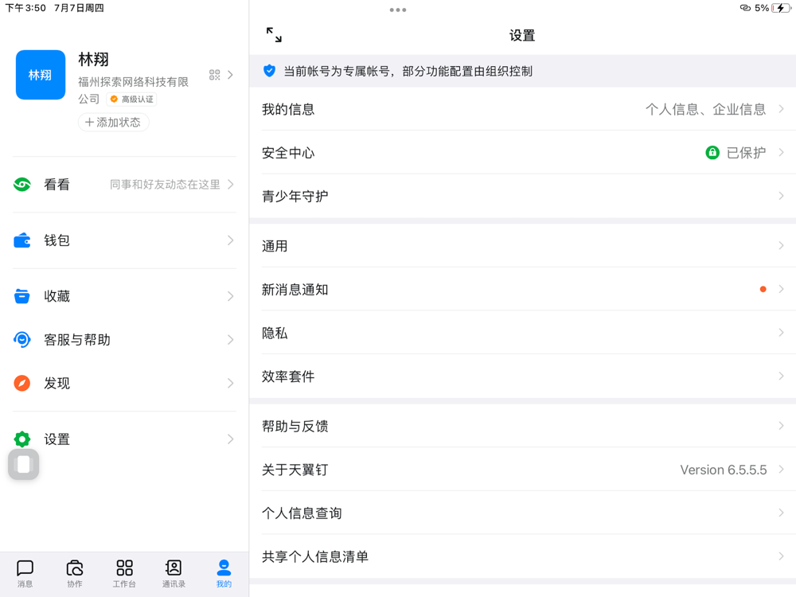Image resolution: width=796 pixels, height=597 pixels.
Task: Toggle the fullscreen expand arrows icon
Action: pyautogui.click(x=274, y=34)
